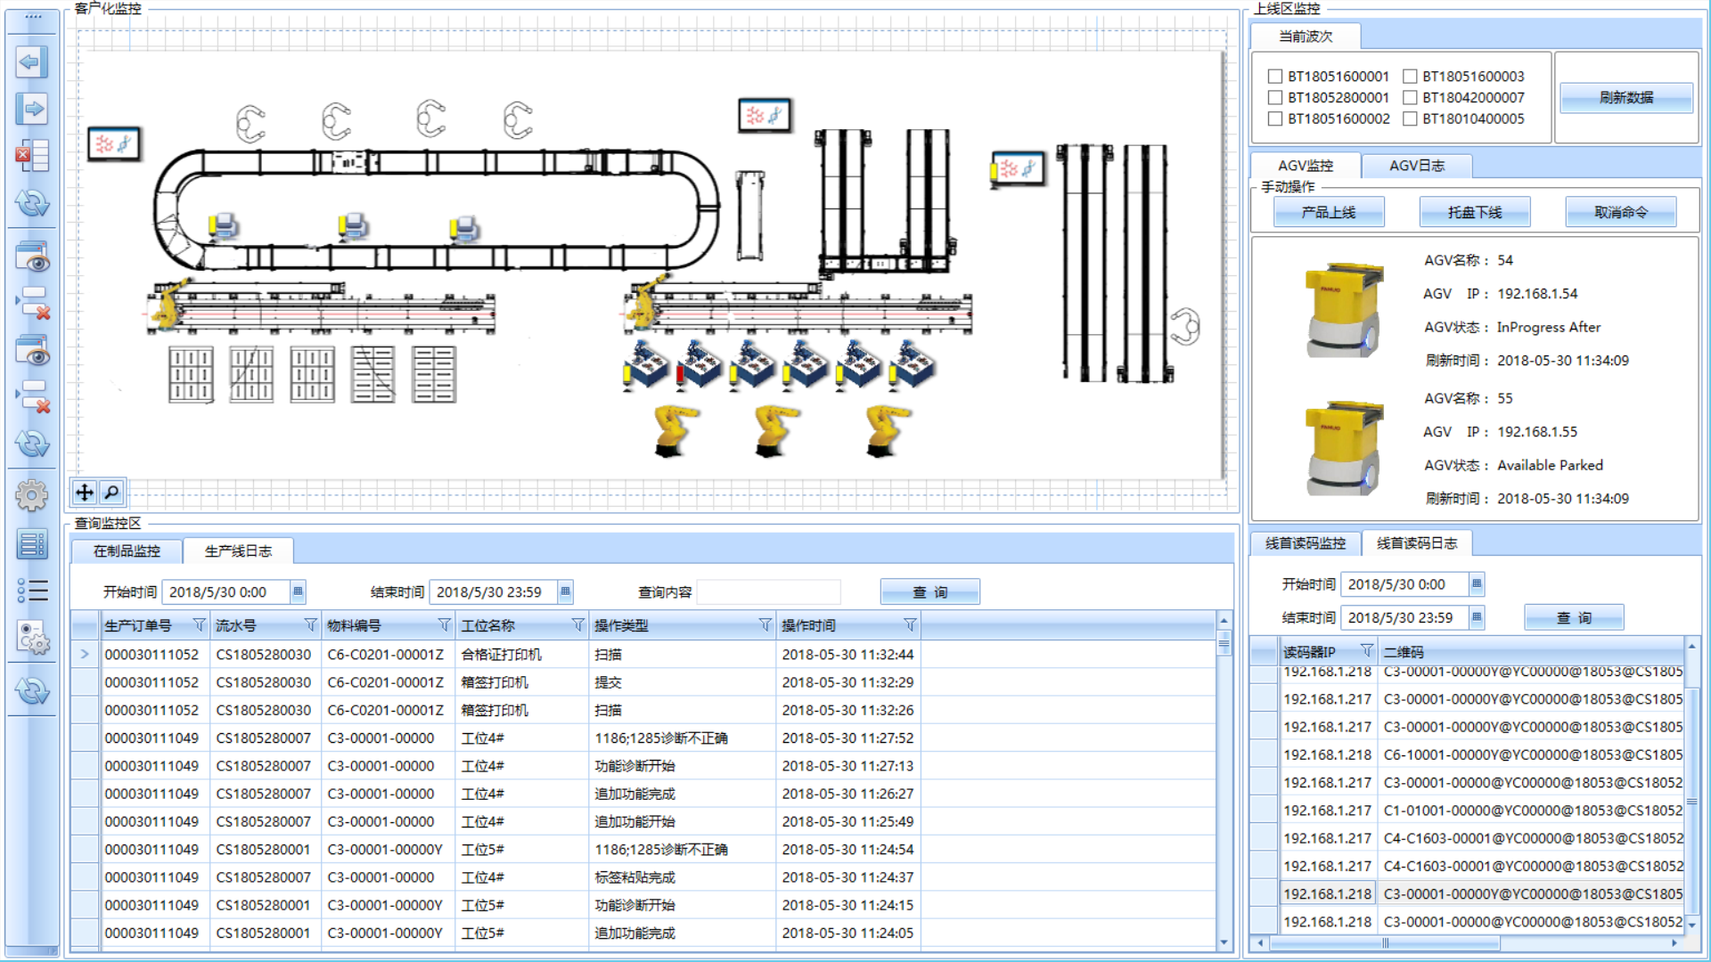This screenshot has height=962, width=1711.
Task: Check the BT18051600001 wave checkbox
Action: [1275, 77]
